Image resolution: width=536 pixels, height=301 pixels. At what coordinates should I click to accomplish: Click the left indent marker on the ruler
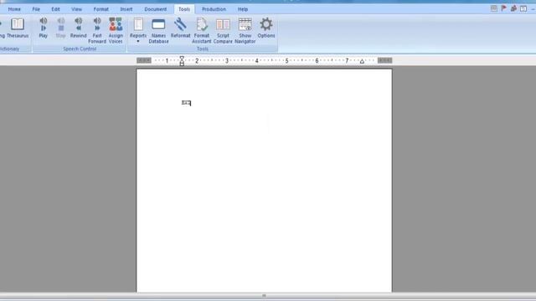coord(182,61)
